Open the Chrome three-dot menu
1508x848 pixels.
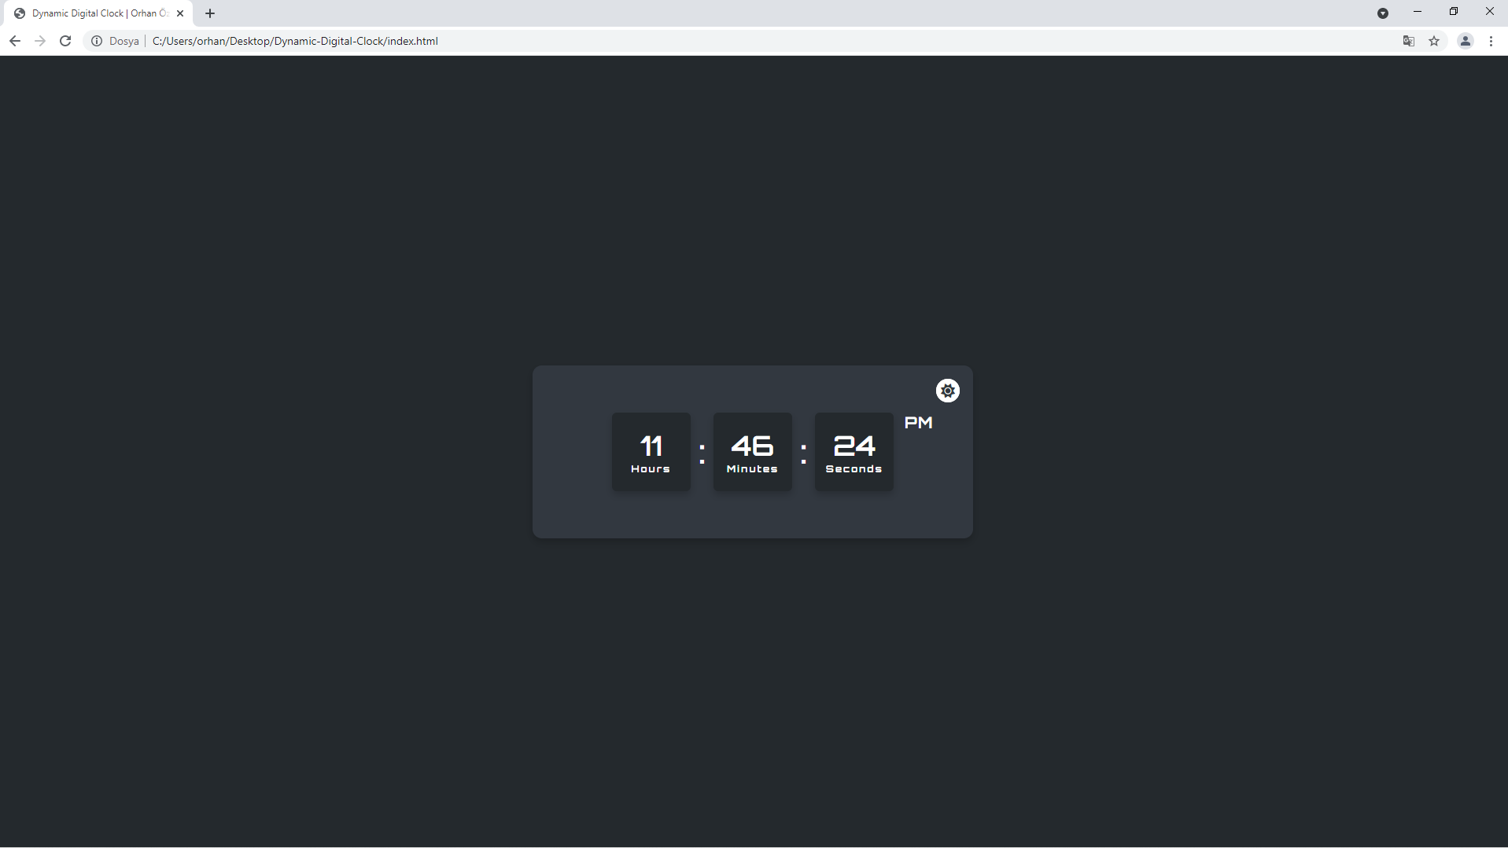(1491, 41)
